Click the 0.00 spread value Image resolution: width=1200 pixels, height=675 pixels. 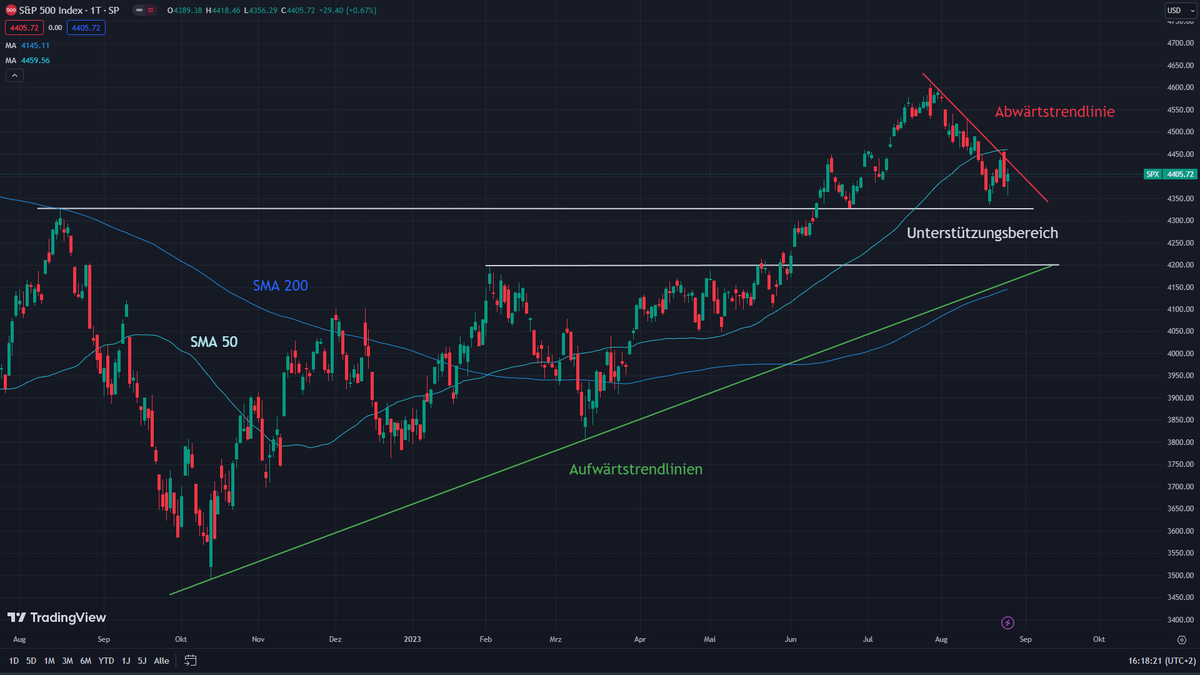[x=55, y=27]
